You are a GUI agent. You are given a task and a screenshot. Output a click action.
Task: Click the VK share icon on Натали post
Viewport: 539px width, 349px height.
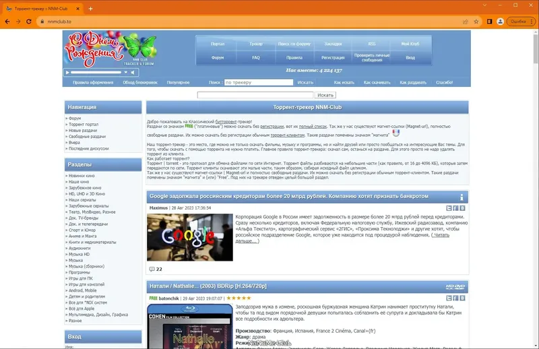click(462, 298)
